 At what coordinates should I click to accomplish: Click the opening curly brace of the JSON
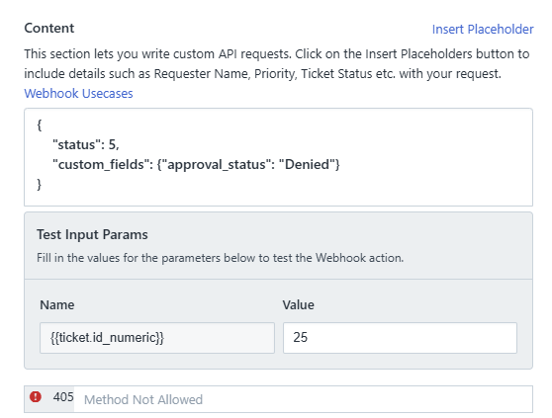tap(40, 125)
